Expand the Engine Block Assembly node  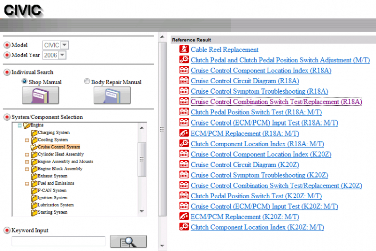click(x=27, y=169)
